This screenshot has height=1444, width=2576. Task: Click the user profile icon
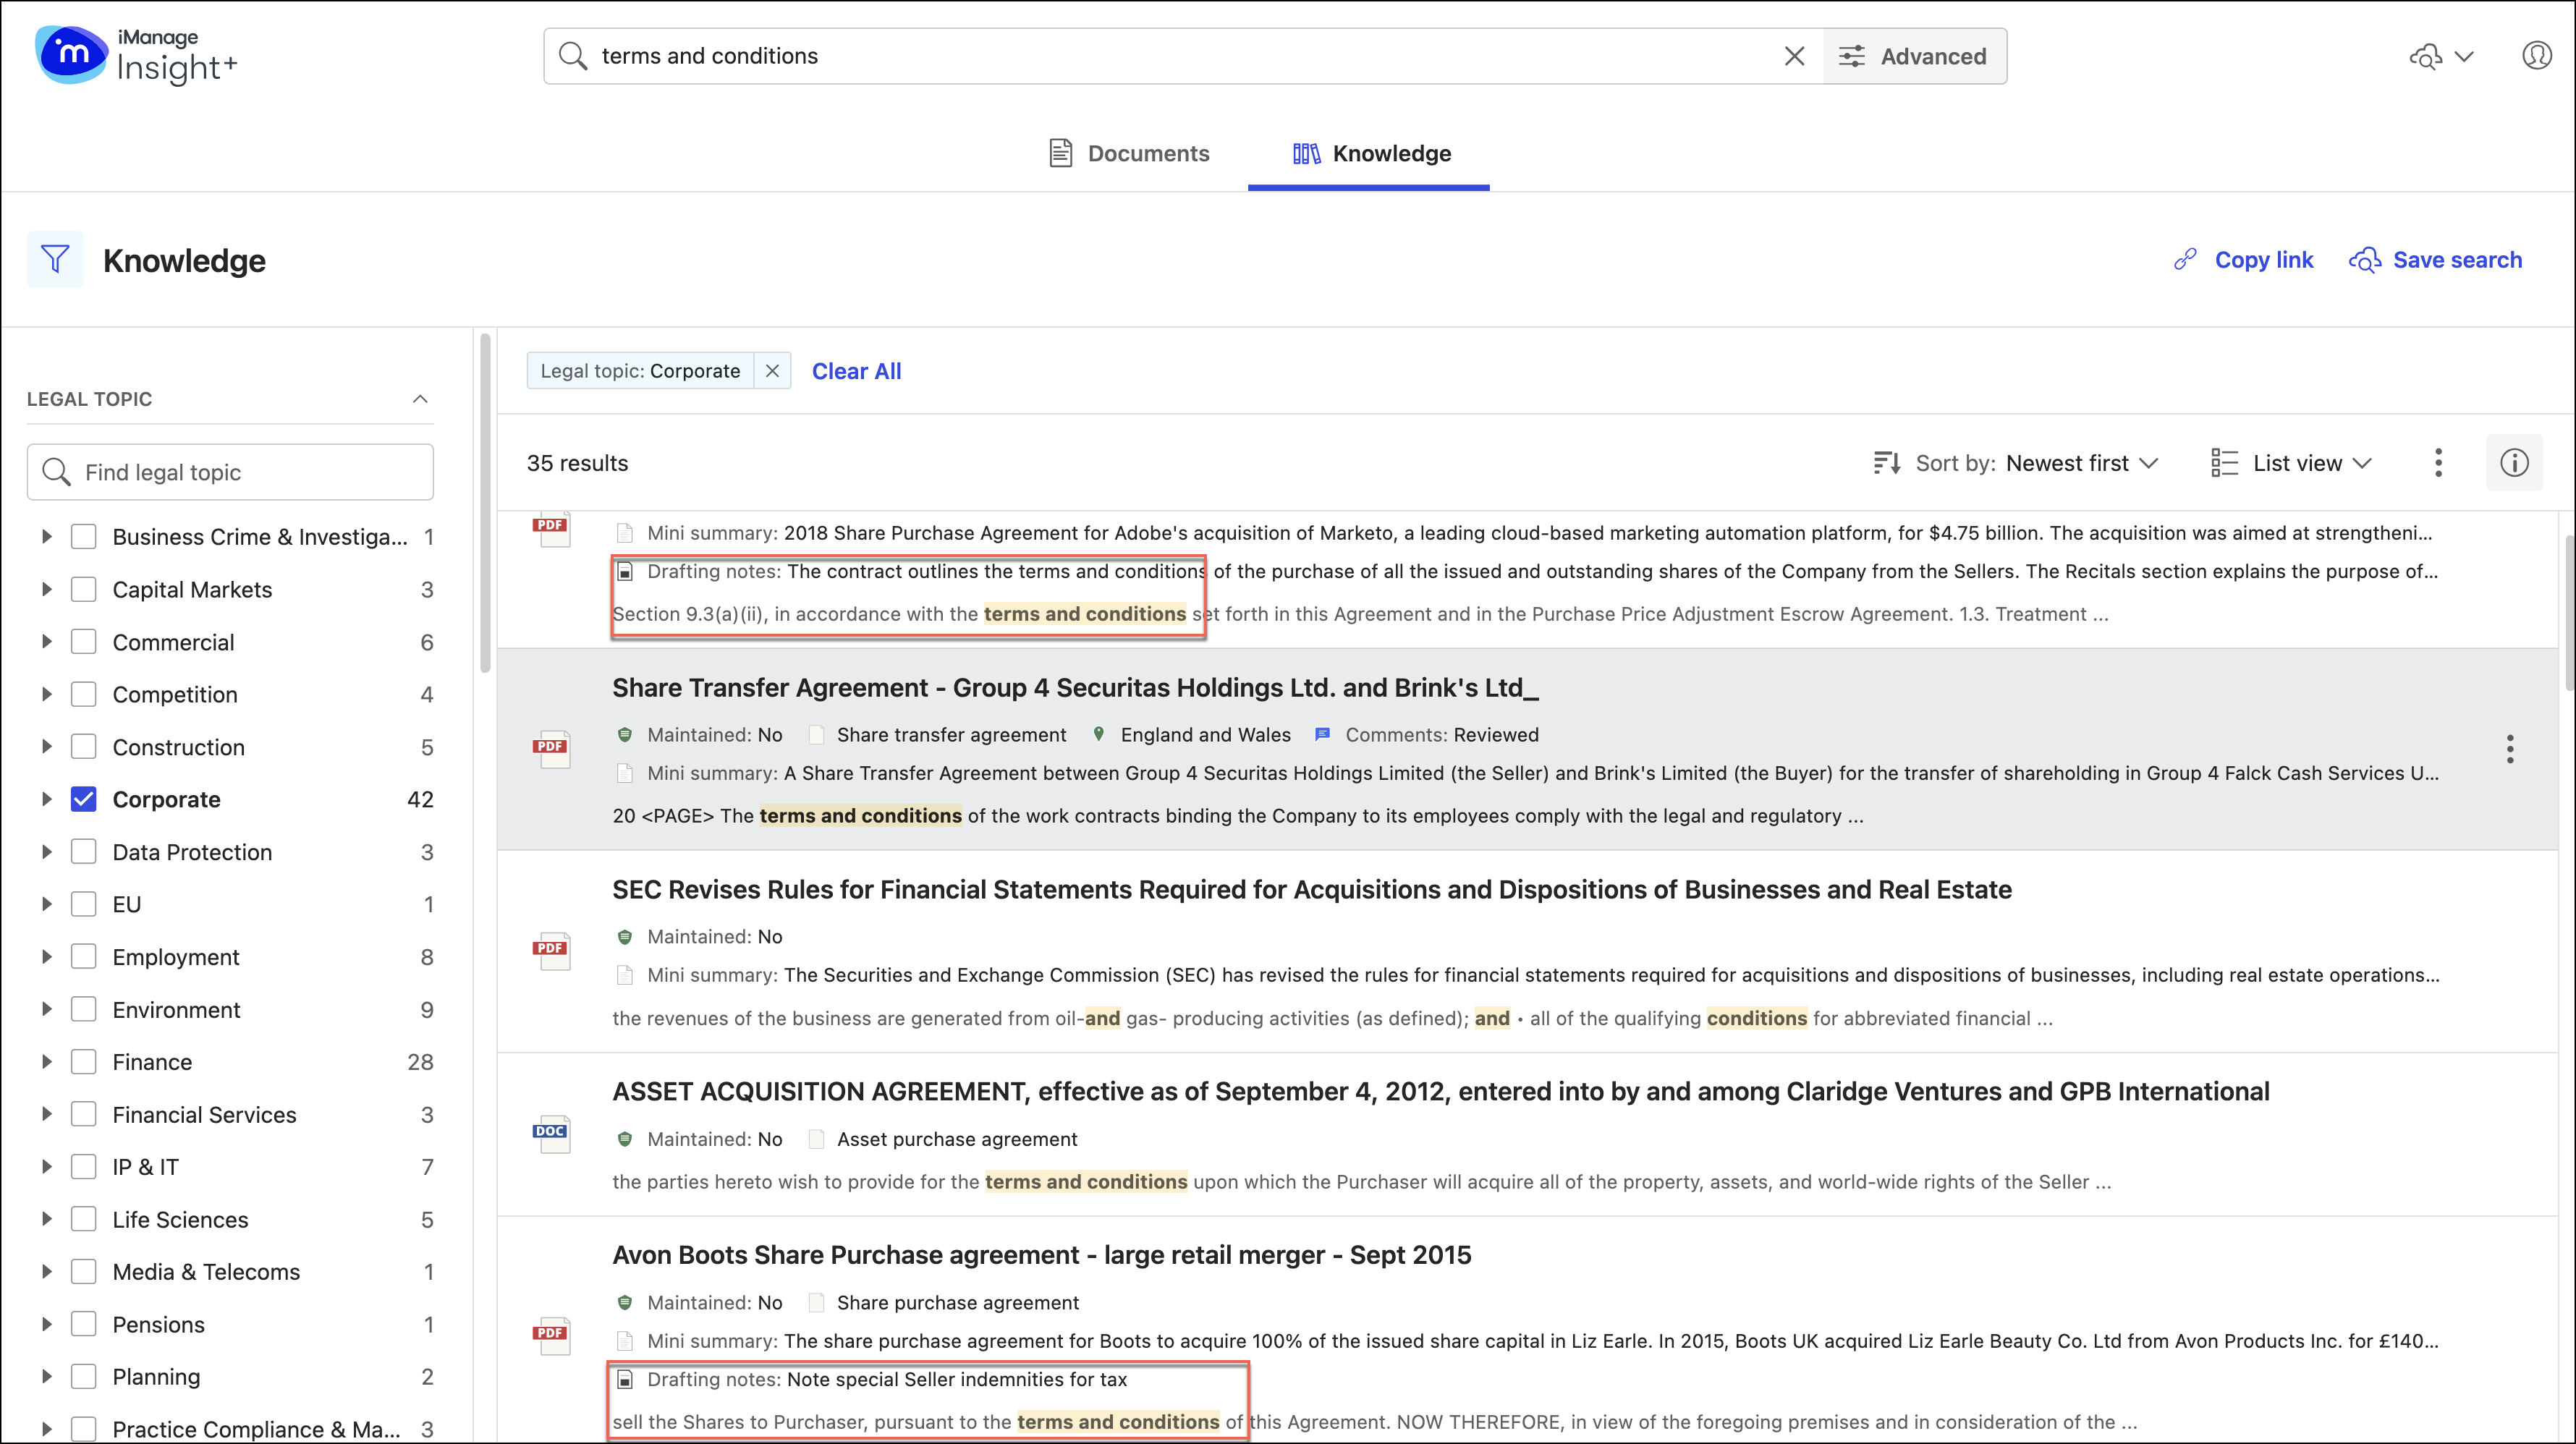click(x=2536, y=56)
